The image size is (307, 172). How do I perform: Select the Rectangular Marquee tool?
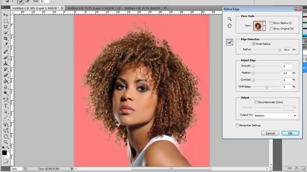click(6, 21)
